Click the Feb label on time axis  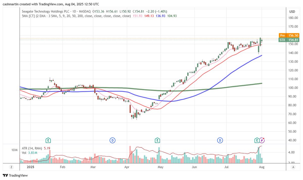(62, 167)
